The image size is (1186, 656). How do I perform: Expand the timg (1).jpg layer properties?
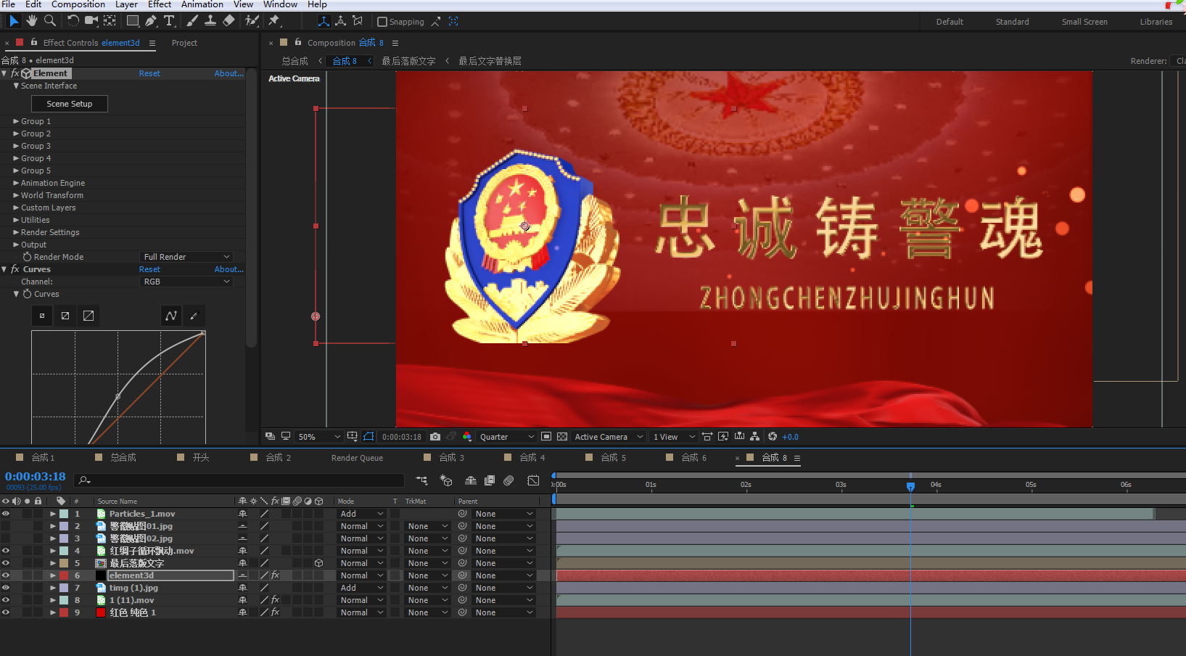(53, 588)
